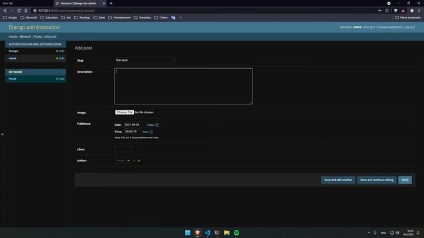Open the Google bookmarks folder
Viewport: 424px width, 238px height.
pos(10,18)
